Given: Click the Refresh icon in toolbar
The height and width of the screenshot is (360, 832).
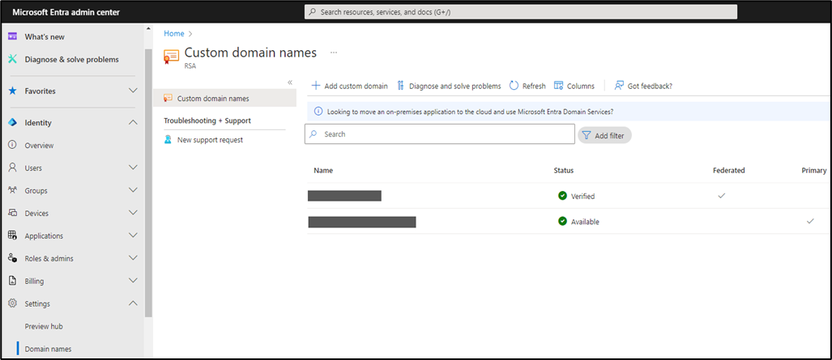Looking at the screenshot, I should pyautogui.click(x=514, y=86).
